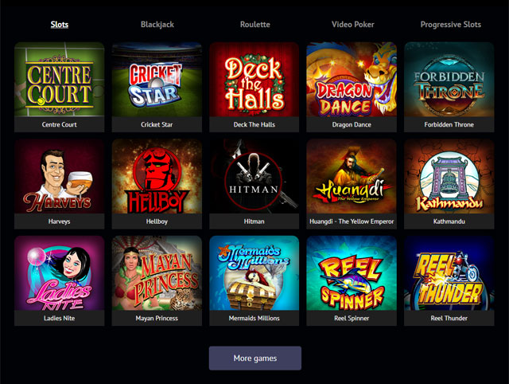This screenshot has width=509, height=384.
Task: Open the Kathmandu slot game tile
Action: click(449, 176)
